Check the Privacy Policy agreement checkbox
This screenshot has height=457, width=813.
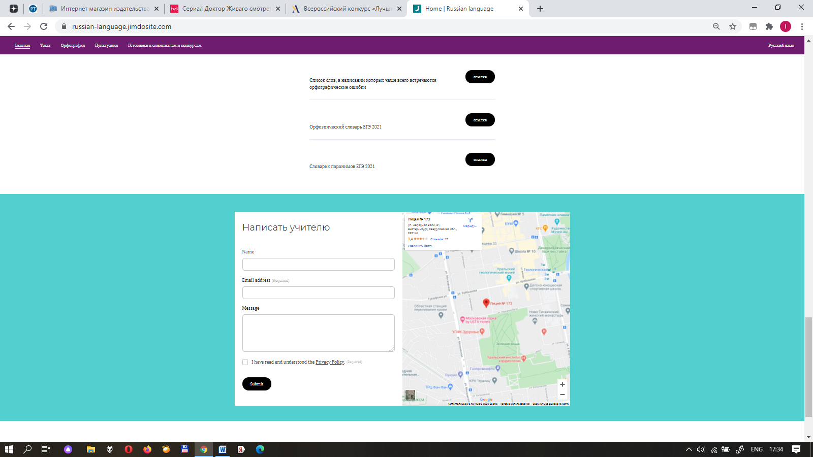point(245,362)
